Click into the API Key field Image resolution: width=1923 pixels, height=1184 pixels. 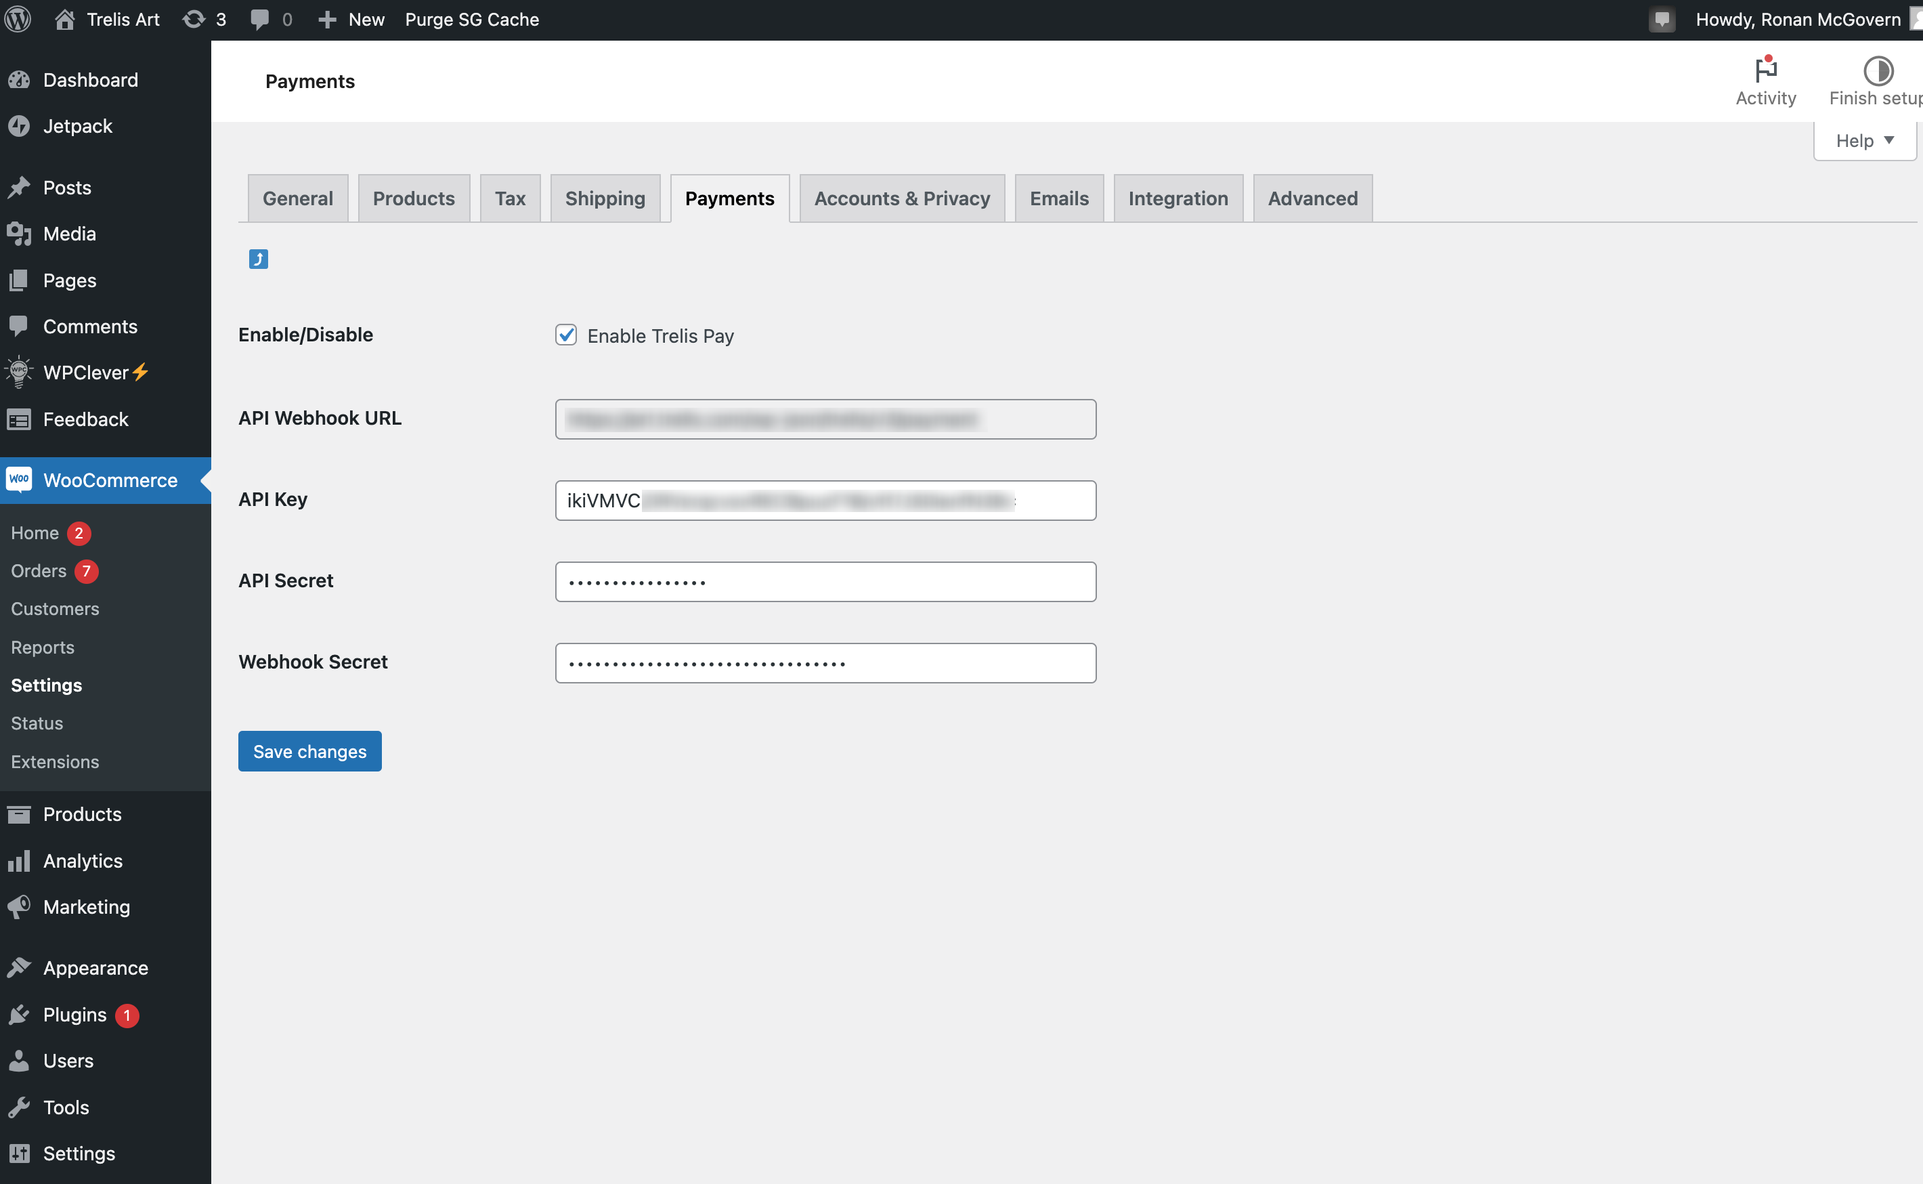(825, 501)
